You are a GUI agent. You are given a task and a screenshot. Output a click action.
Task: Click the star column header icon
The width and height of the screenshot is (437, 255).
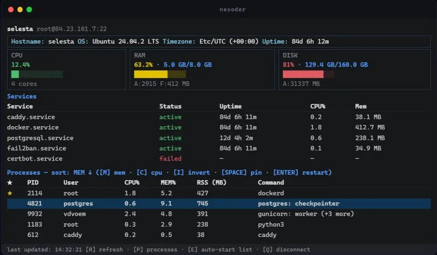click(x=10, y=182)
